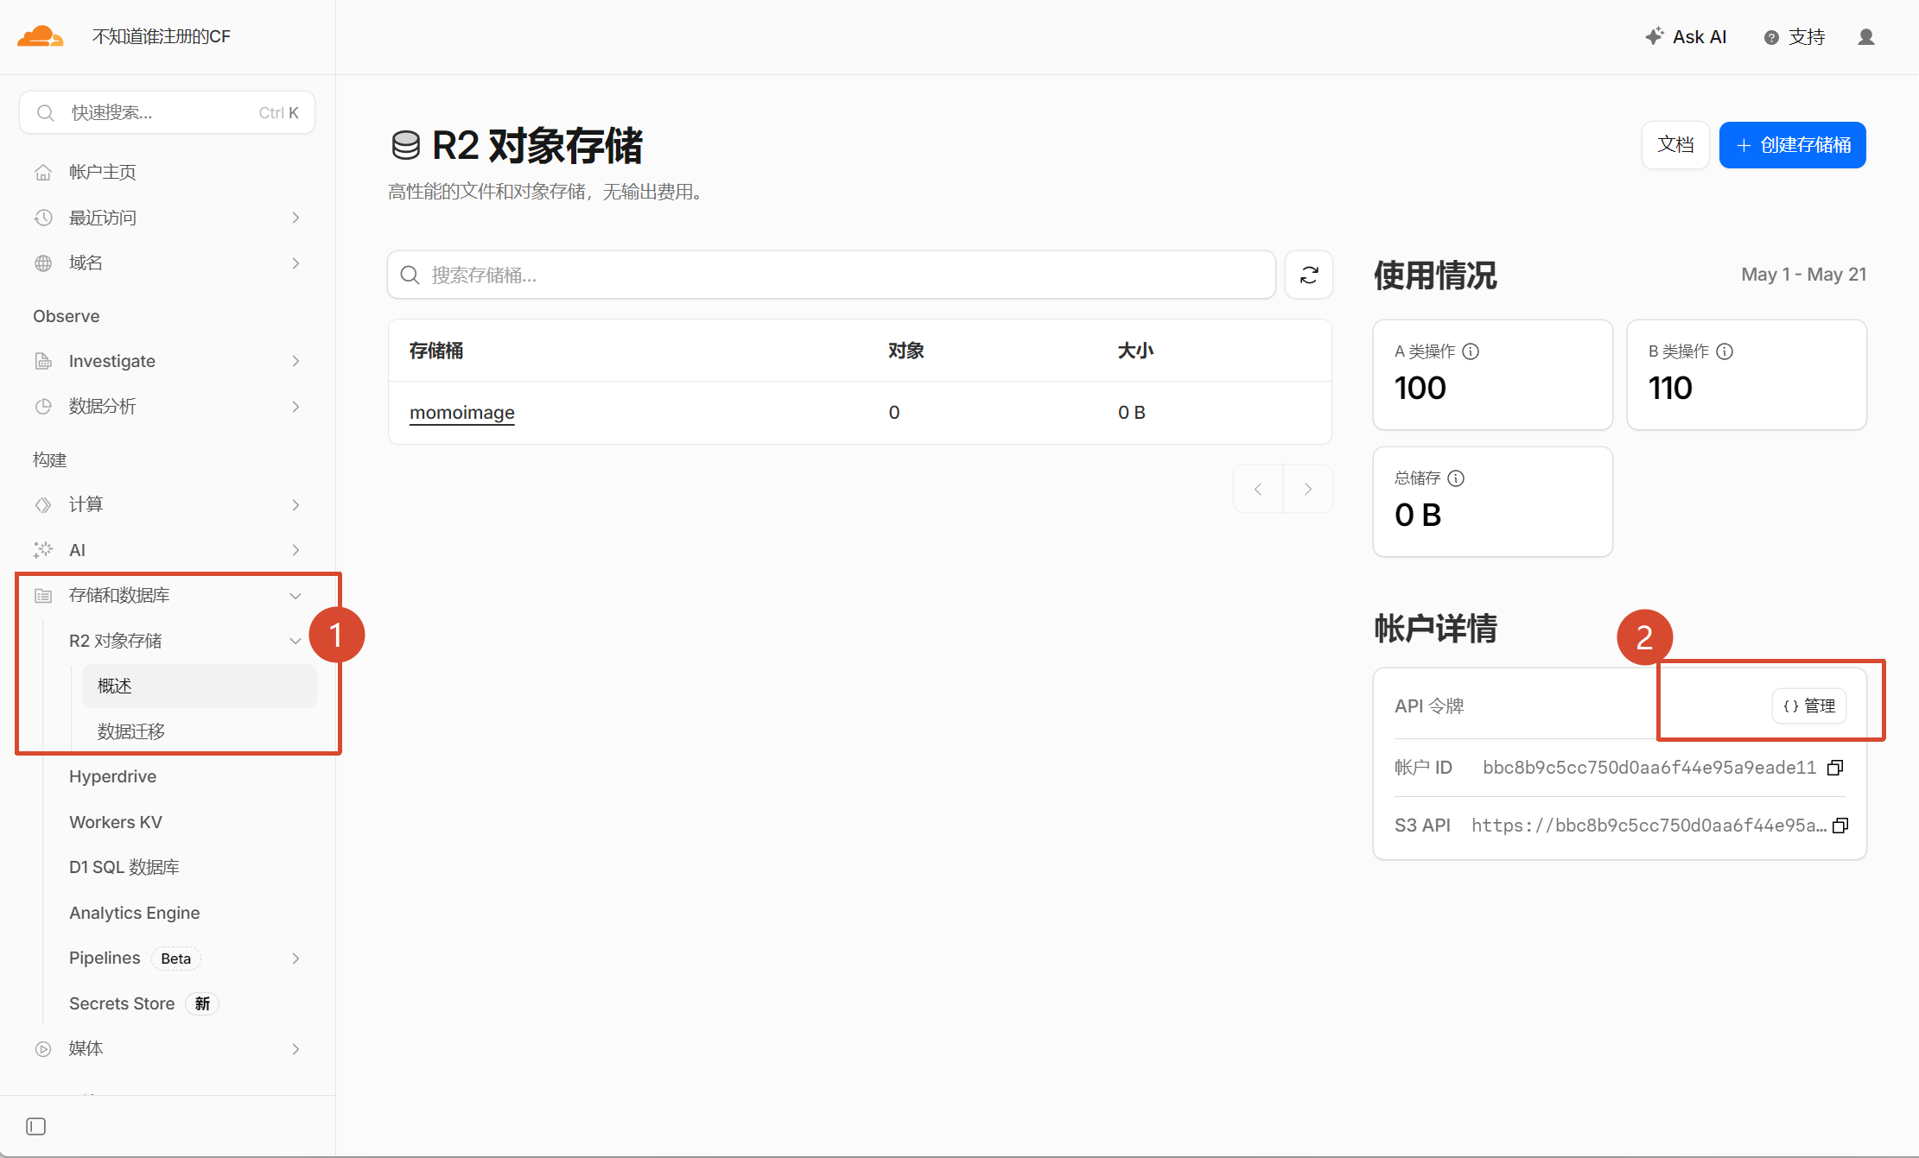Click the 帐户 ID value bbc8b9c5cc750d0aa6f44e95a9eade11
The image size is (1919, 1158).
(x=1649, y=768)
